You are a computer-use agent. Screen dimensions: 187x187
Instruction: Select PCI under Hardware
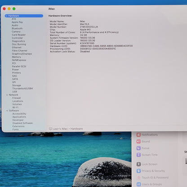[x=14, y=63]
